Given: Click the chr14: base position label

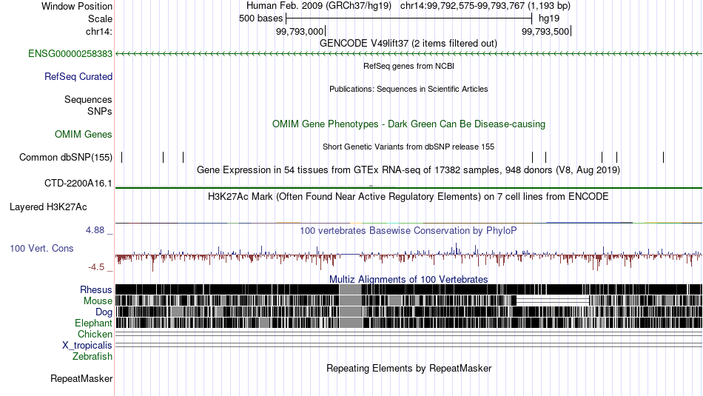Looking at the screenshot, I should click(99, 31).
